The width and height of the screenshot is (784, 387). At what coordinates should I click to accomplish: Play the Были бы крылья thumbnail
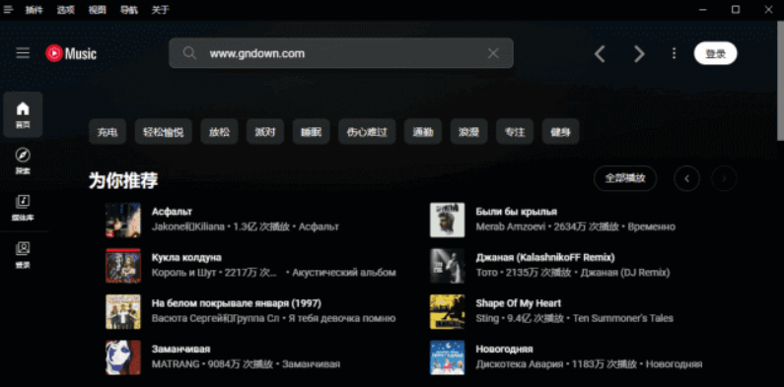tap(448, 220)
